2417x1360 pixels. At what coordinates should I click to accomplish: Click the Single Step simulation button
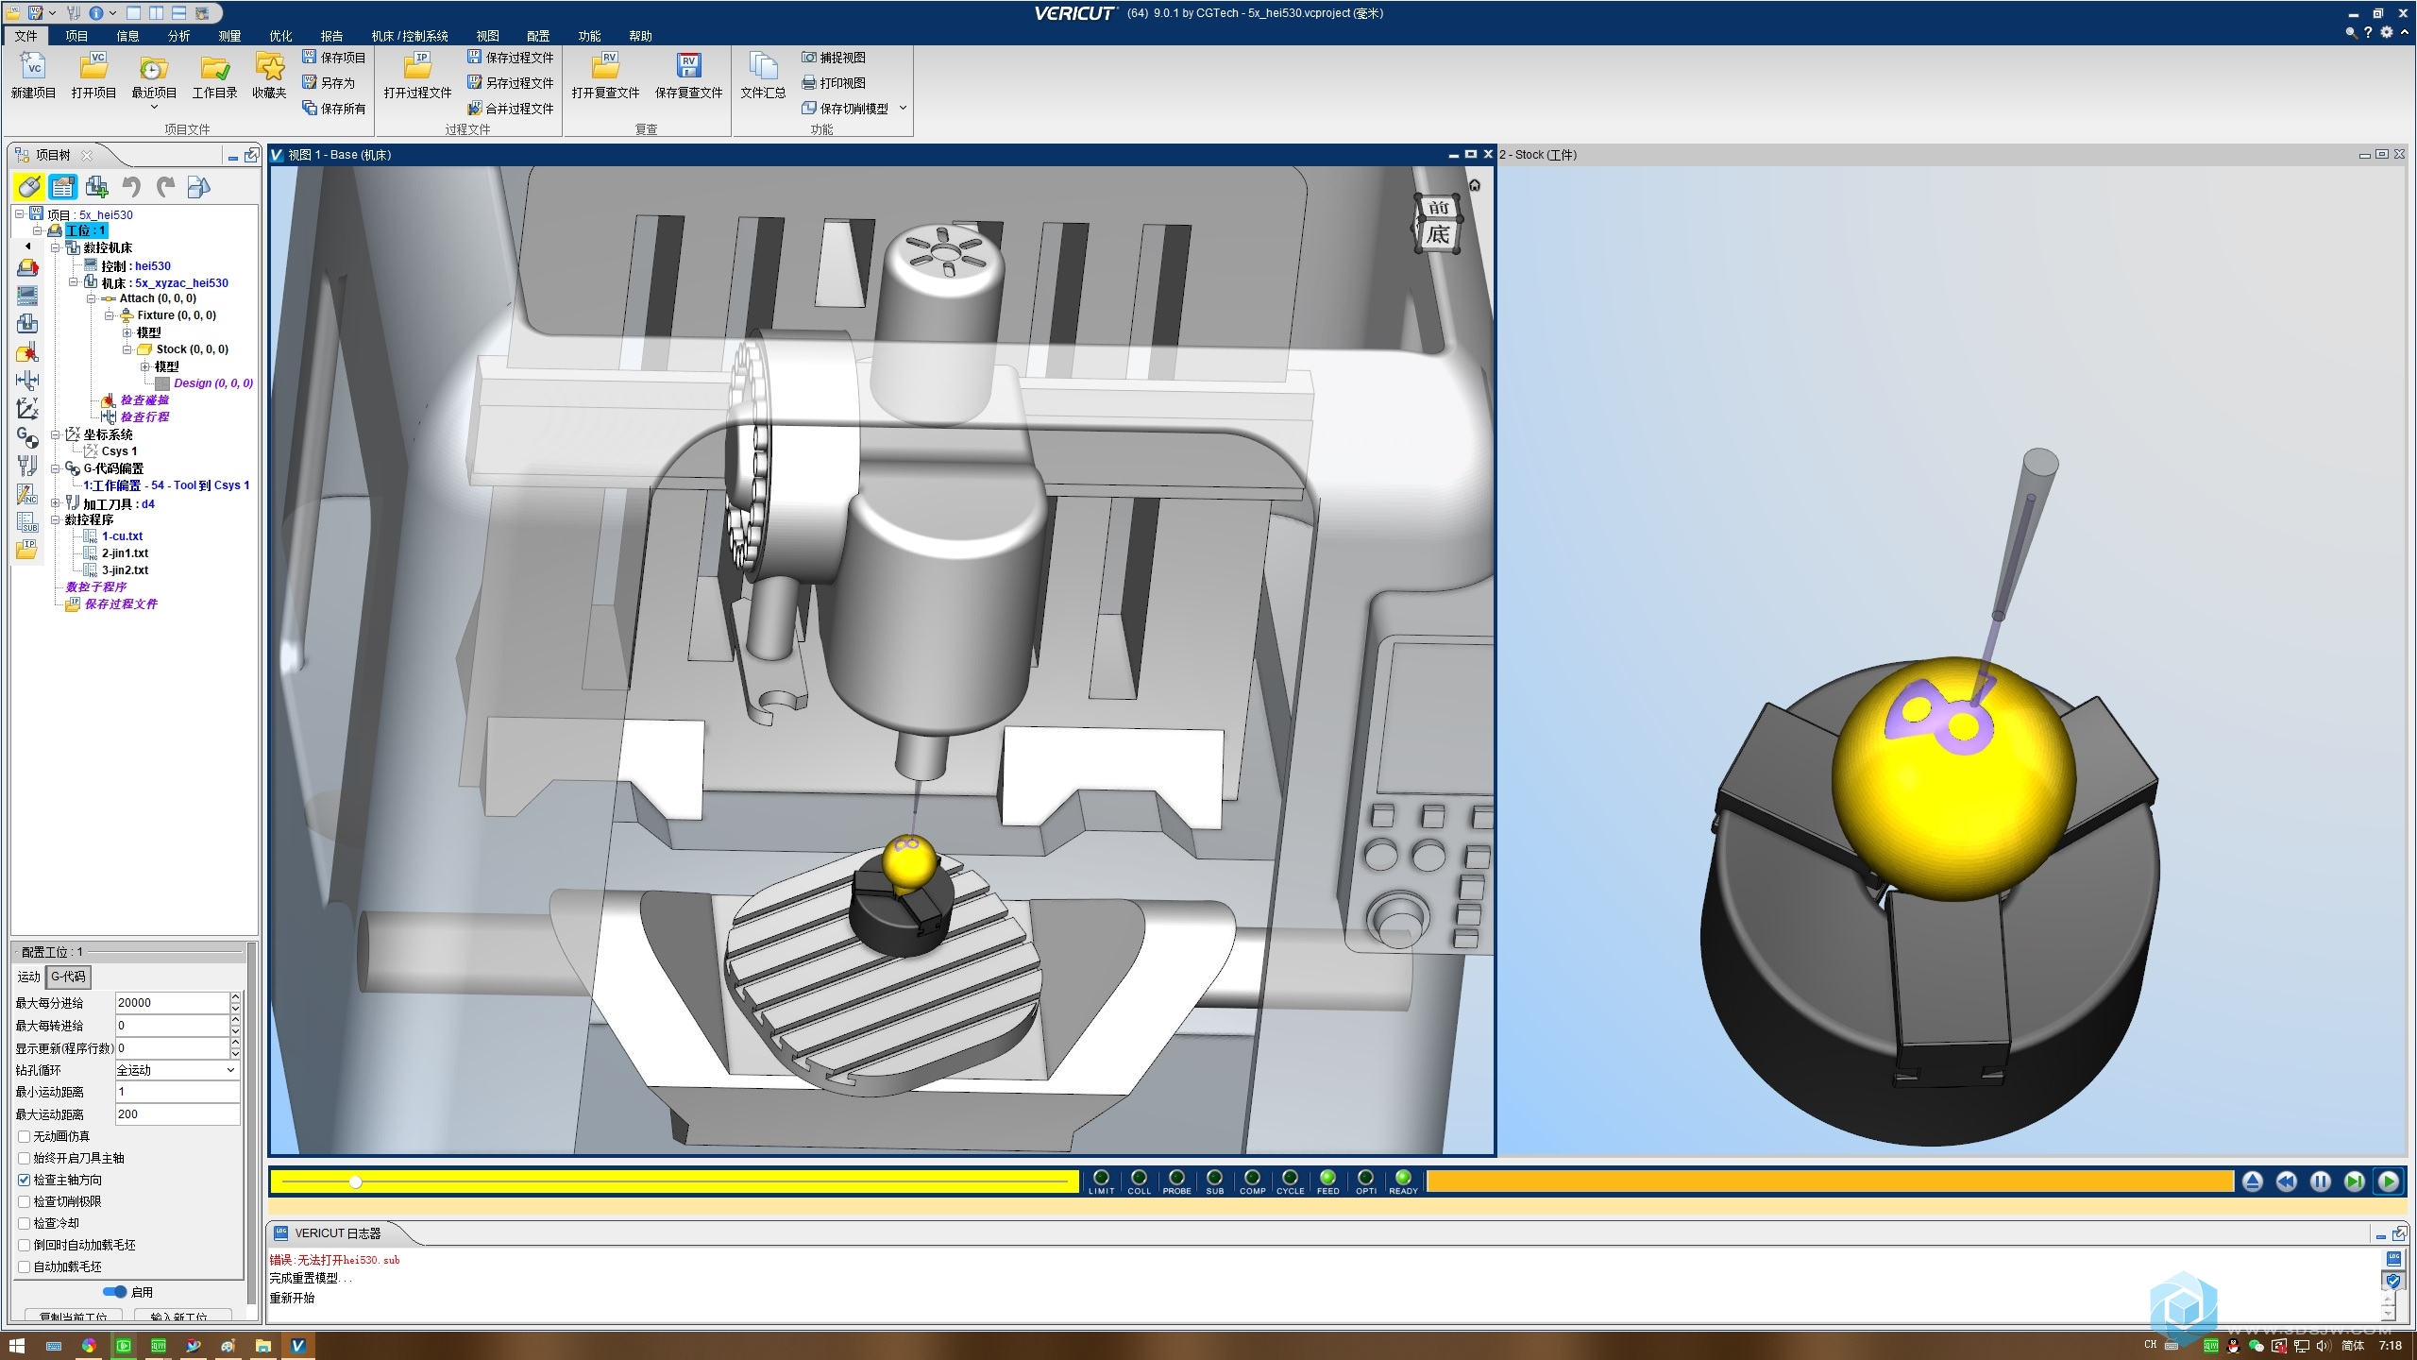2355,1181
